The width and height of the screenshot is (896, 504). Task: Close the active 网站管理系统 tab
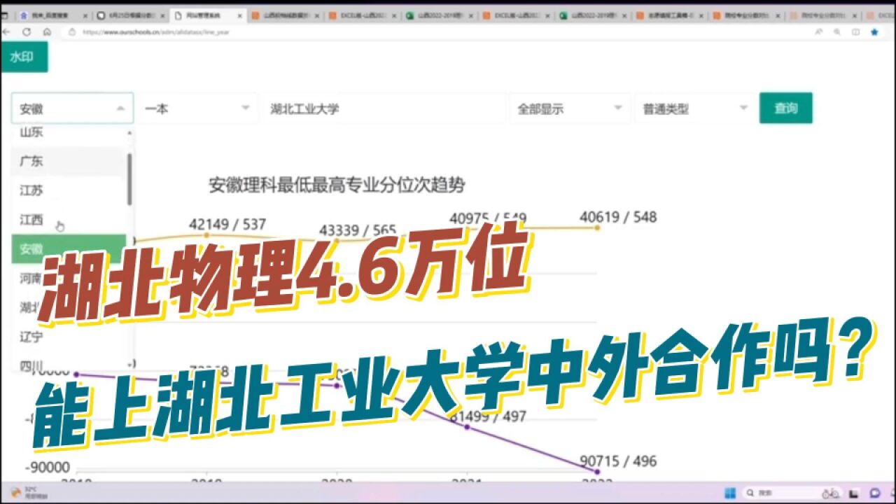pyautogui.click(x=238, y=15)
